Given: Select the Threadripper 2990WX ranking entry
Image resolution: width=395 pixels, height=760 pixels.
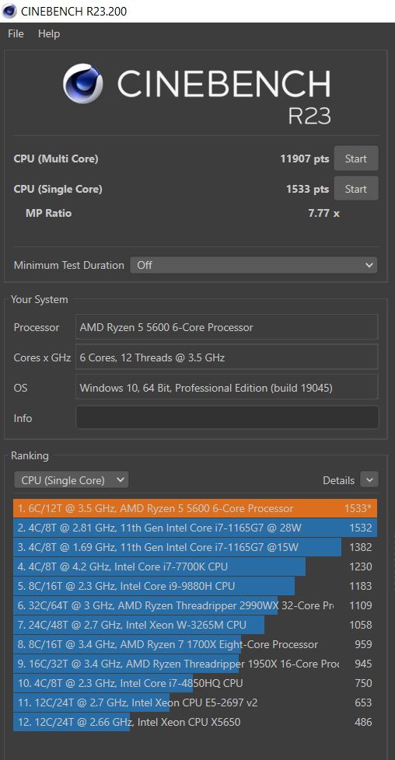Looking at the screenshot, I should tap(195, 605).
